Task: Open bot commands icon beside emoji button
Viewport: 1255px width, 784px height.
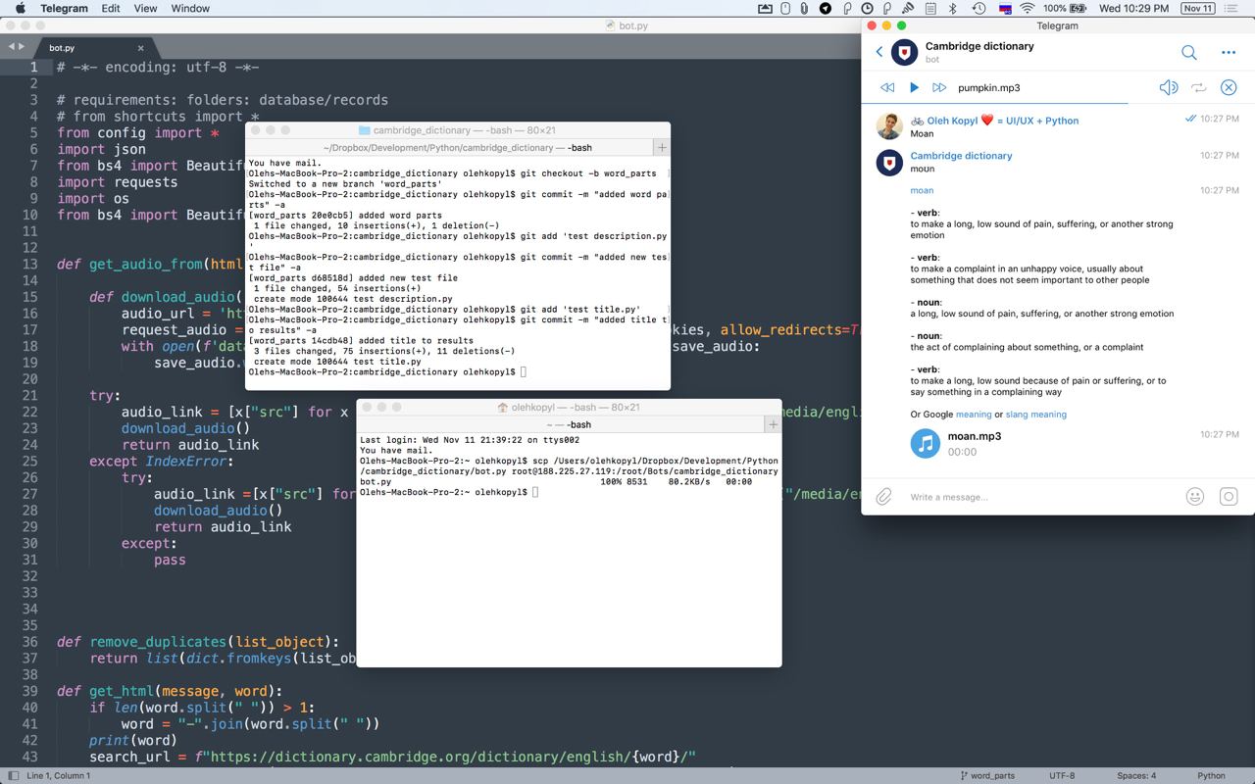Action: 1229,497
